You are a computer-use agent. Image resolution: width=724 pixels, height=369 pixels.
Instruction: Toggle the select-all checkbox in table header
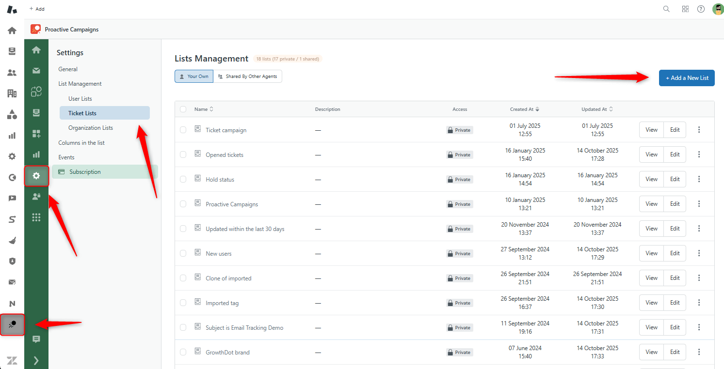183,109
